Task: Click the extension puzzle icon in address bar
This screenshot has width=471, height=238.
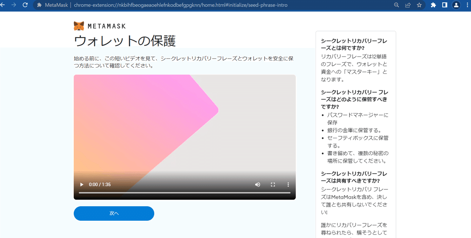Action: pyautogui.click(x=40, y=5)
